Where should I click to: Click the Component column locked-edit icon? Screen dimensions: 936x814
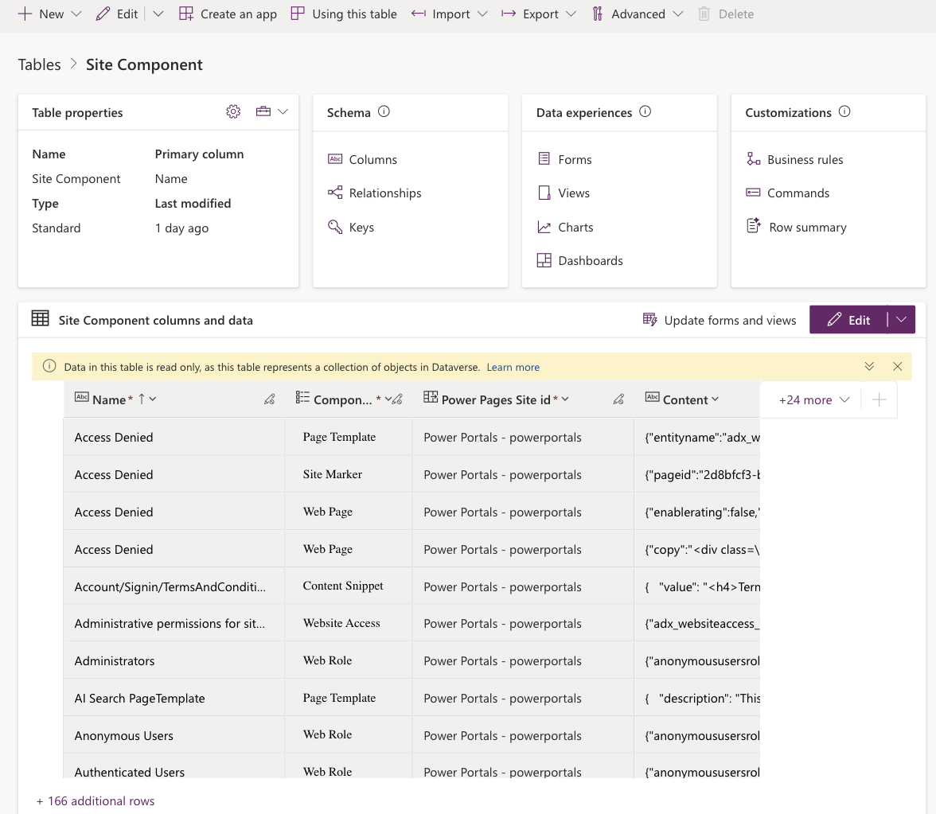coord(398,399)
